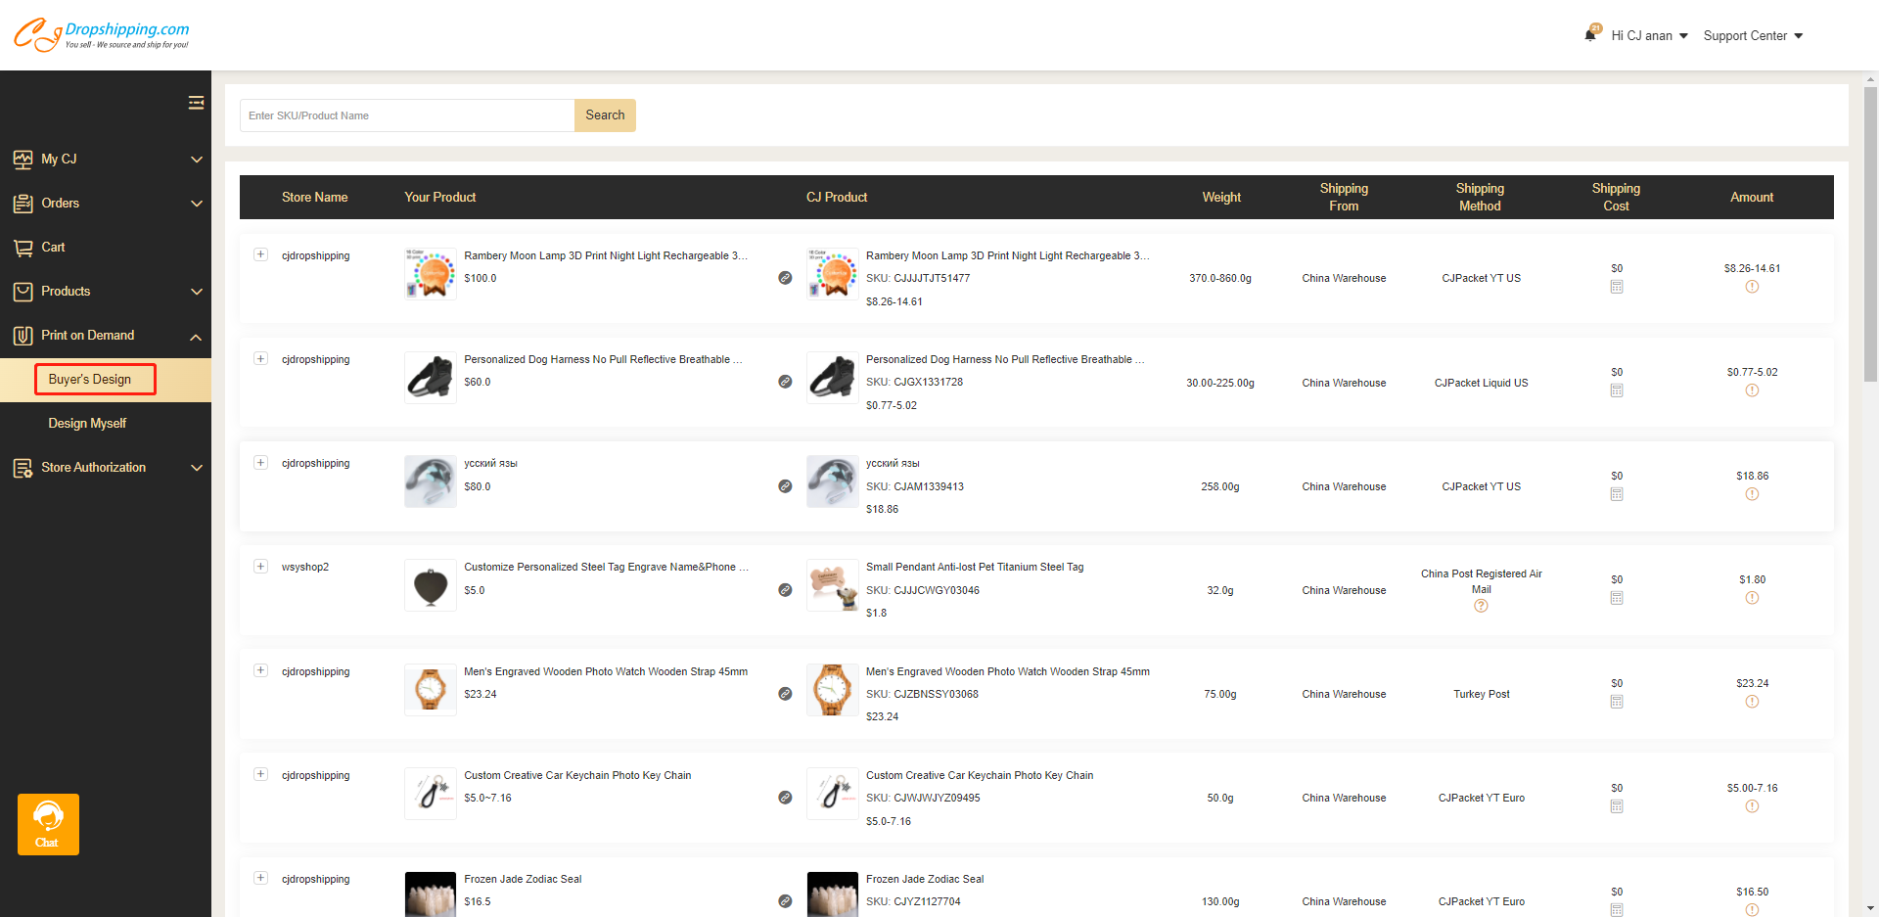Open shipping calculator for Dog Harness row
The width and height of the screenshot is (1879, 917).
1617,390
